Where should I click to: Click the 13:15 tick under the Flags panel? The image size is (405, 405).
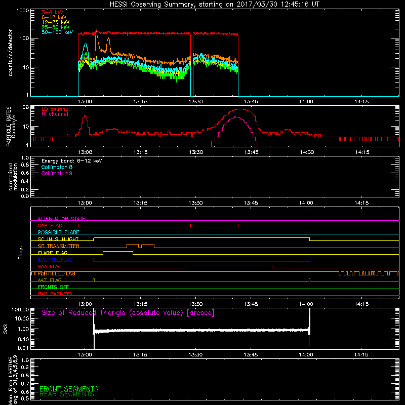point(140,304)
